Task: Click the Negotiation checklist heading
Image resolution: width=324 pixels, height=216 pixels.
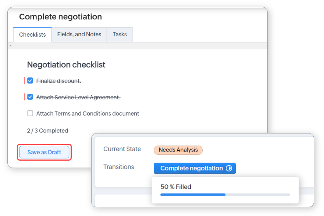Action: point(66,65)
